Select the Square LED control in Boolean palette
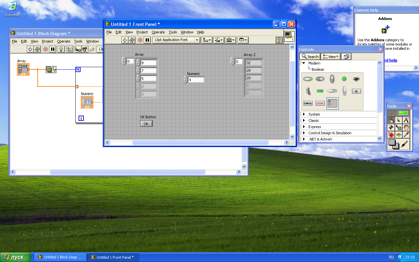Viewport: 419px width, 262px height. pos(320,91)
